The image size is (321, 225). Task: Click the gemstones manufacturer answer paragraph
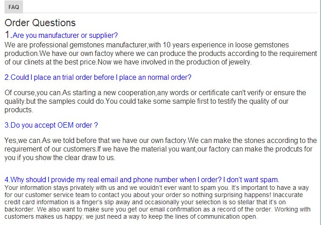[x=161, y=53]
